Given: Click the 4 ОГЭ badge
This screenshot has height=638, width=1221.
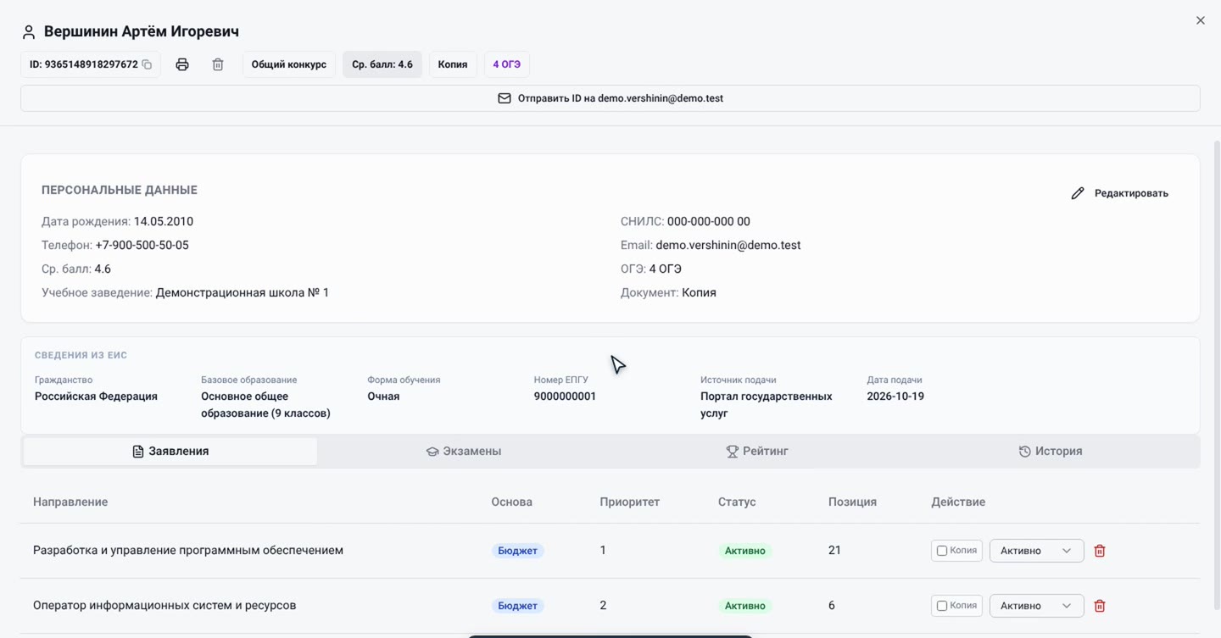Looking at the screenshot, I should (x=507, y=64).
